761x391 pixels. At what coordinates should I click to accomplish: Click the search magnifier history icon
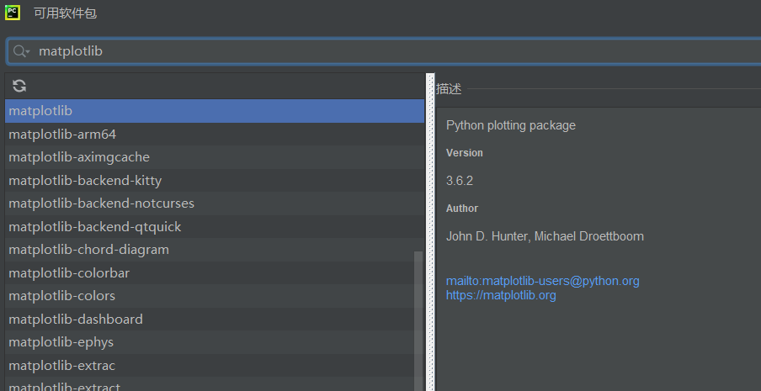coord(21,51)
